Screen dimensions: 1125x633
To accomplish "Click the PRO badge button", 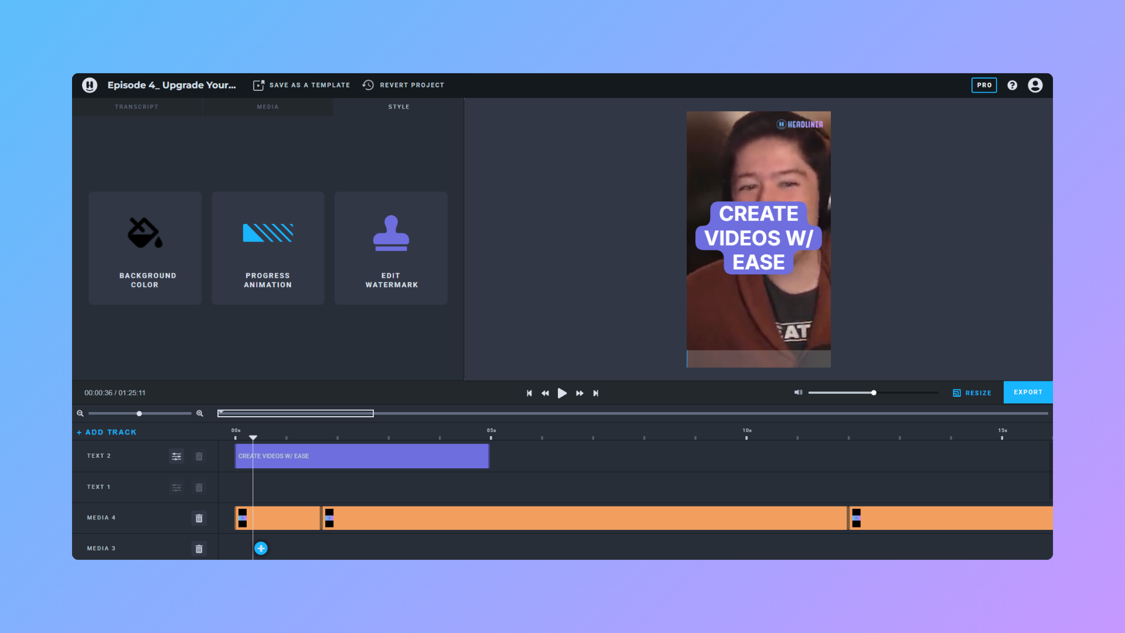I will point(984,85).
